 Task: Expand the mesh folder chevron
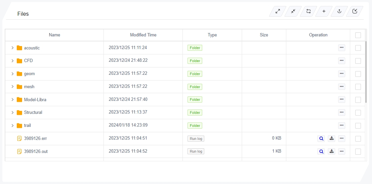pyautogui.click(x=13, y=86)
